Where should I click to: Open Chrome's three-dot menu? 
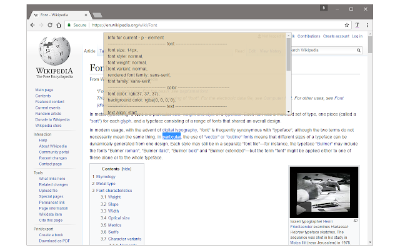point(367,25)
